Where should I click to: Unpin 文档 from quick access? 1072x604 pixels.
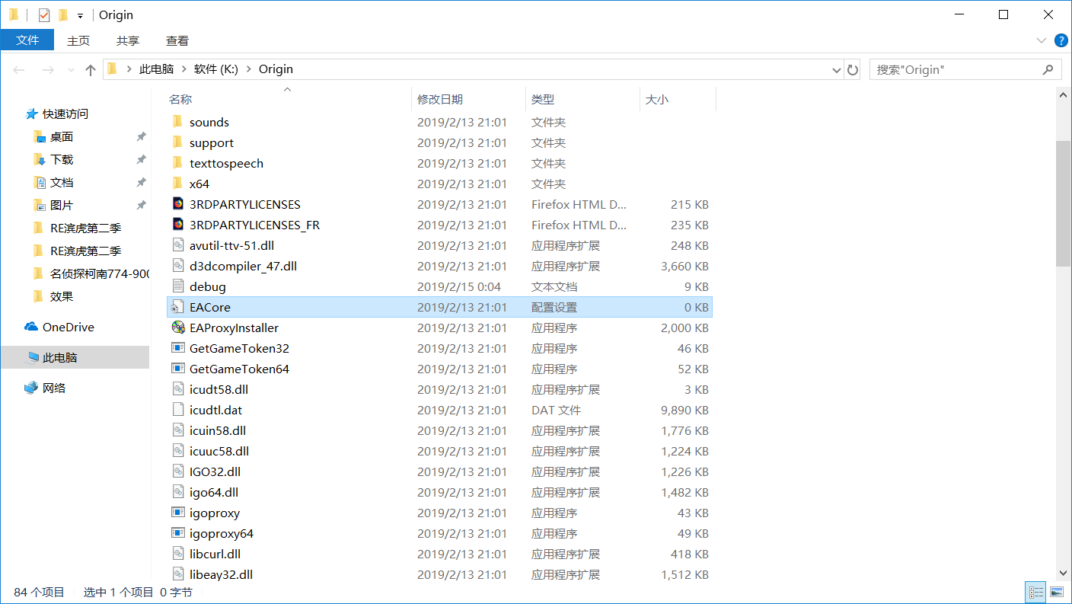coord(141,182)
